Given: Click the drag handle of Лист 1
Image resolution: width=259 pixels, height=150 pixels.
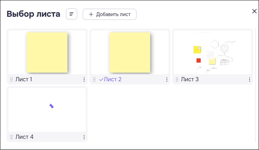Looking at the screenshot, I should pyautogui.click(x=12, y=80).
